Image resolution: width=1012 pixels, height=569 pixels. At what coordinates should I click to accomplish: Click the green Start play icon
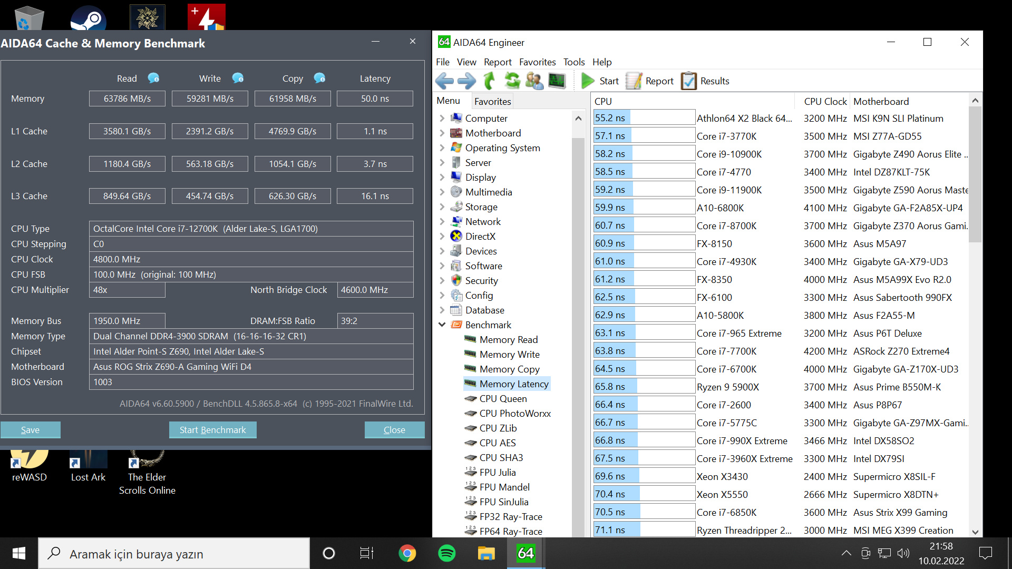[588, 81]
